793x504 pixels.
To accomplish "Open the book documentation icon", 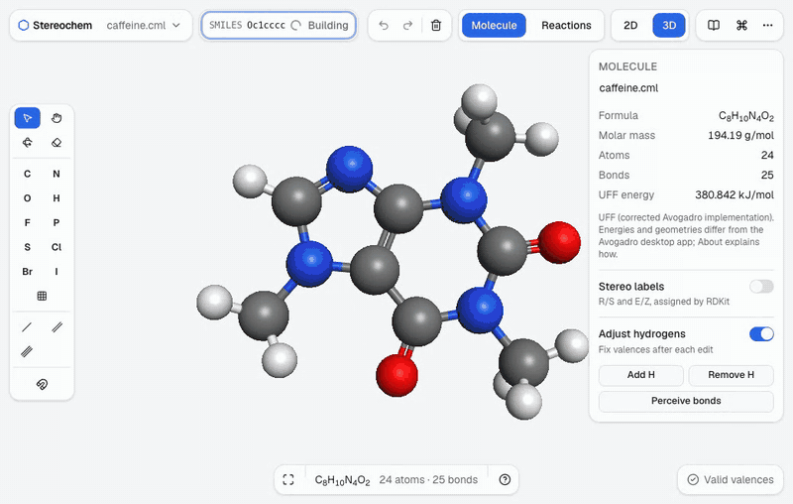I will (x=714, y=26).
